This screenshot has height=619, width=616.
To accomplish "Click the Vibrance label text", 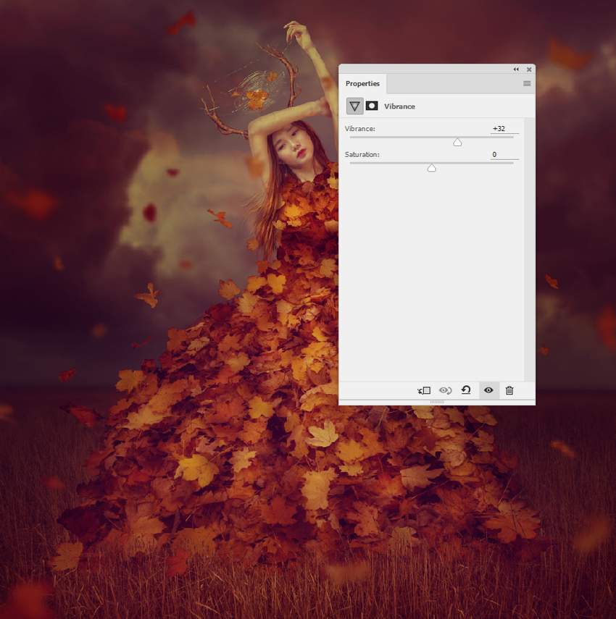I will point(359,129).
